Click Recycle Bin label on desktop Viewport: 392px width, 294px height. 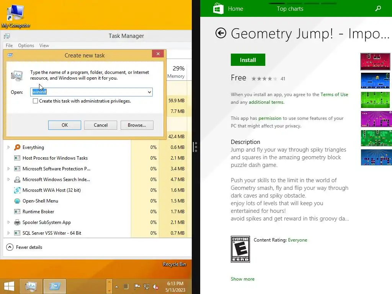point(174,264)
